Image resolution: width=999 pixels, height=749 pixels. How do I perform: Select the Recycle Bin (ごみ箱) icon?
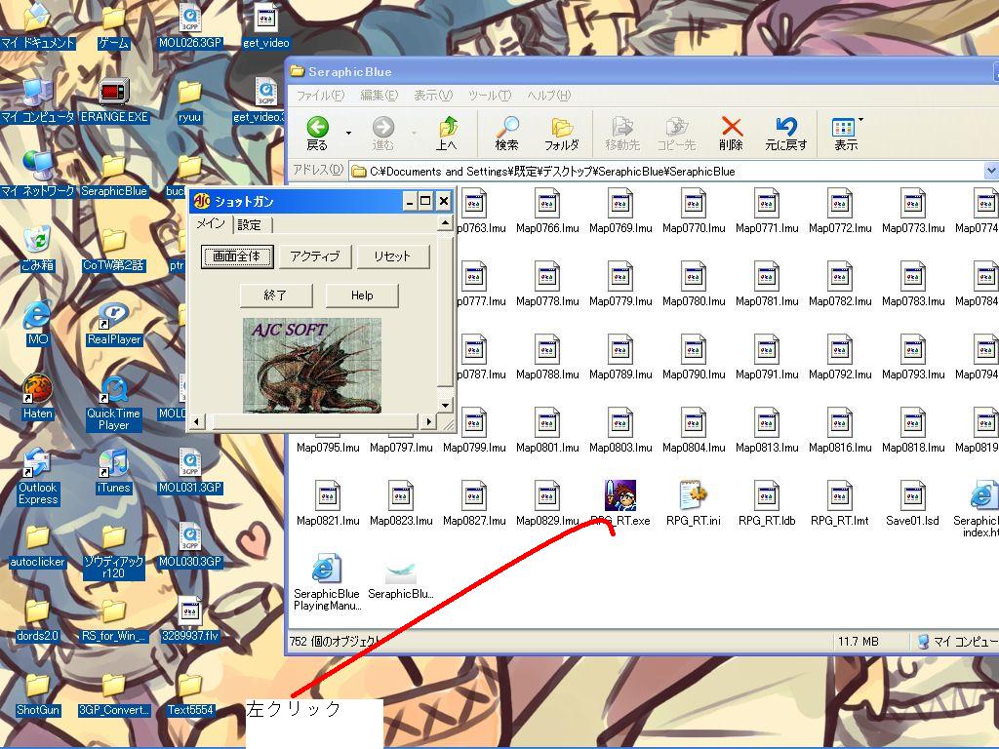click(x=37, y=242)
